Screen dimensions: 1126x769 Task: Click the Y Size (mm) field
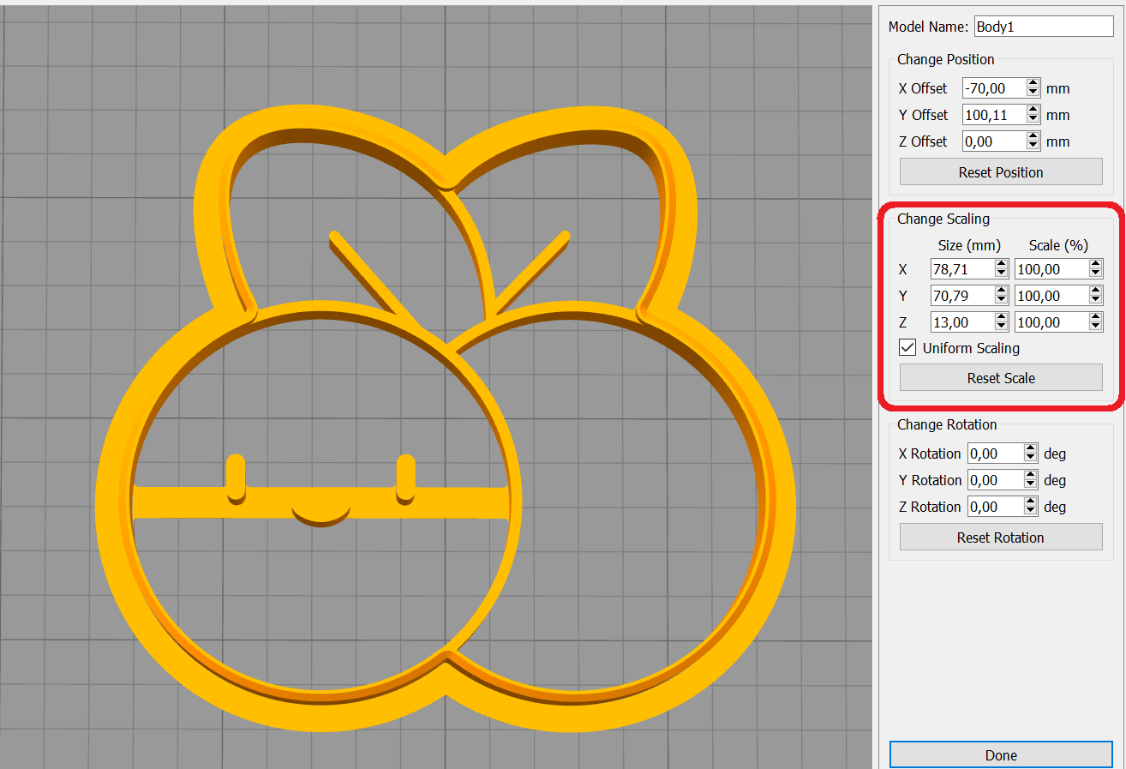point(962,296)
